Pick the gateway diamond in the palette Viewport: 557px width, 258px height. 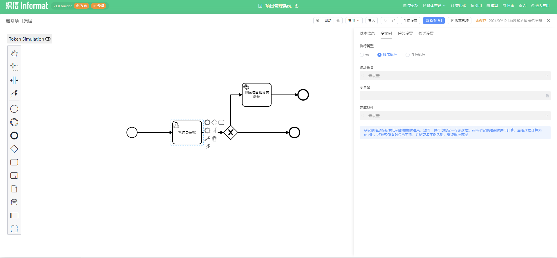click(x=14, y=149)
